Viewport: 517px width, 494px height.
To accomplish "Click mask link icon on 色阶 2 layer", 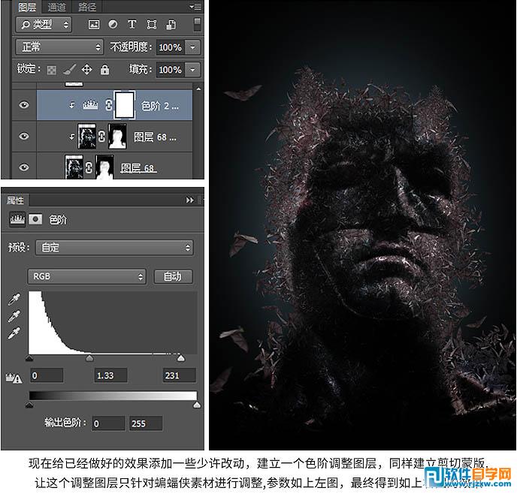I will [x=108, y=105].
